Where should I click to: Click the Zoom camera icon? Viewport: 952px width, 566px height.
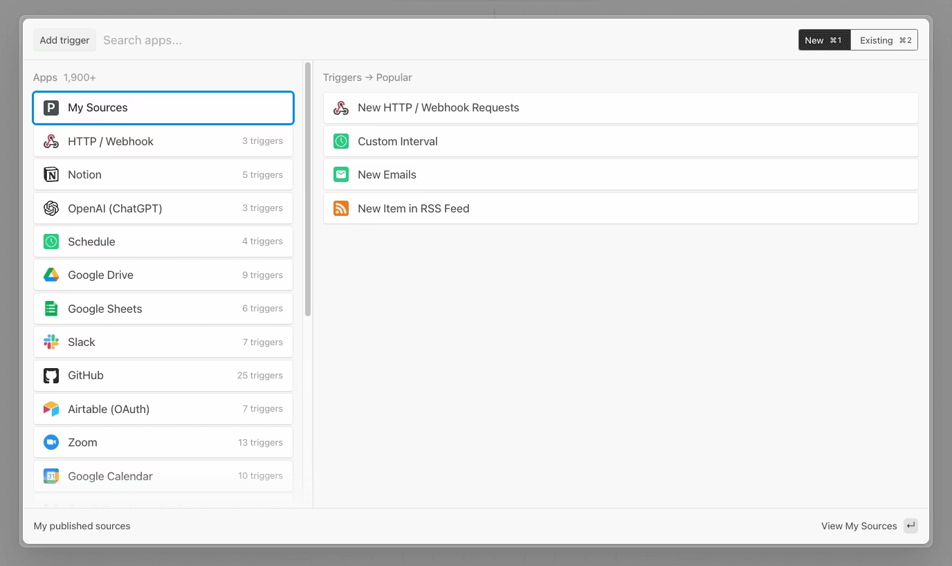[x=51, y=442]
